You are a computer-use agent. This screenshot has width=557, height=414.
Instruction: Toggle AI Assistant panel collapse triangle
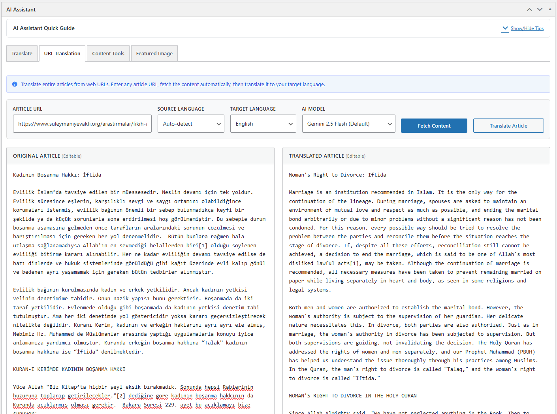(550, 9)
